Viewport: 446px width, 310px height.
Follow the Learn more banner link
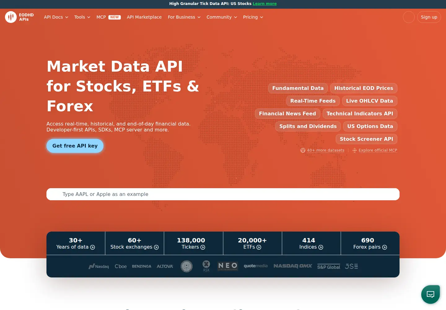tap(265, 4)
